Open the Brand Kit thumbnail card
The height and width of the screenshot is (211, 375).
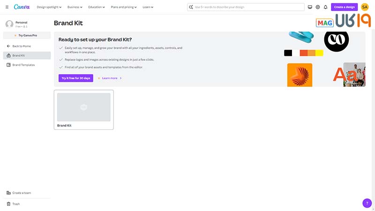tap(83, 109)
